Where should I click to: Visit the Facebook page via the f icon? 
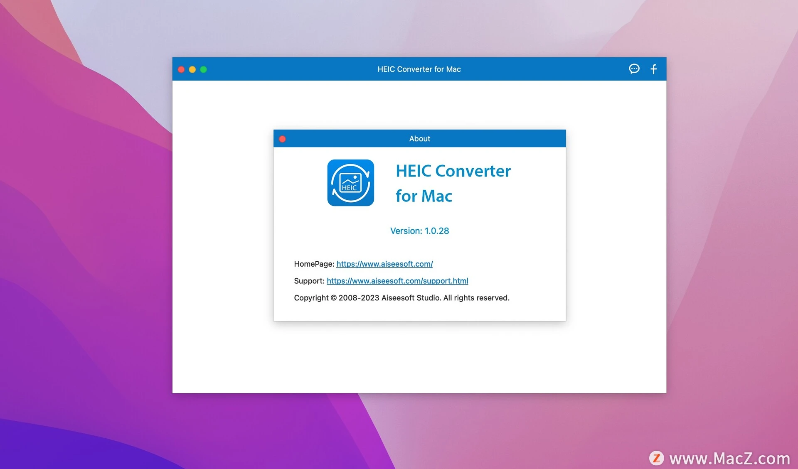click(x=653, y=69)
